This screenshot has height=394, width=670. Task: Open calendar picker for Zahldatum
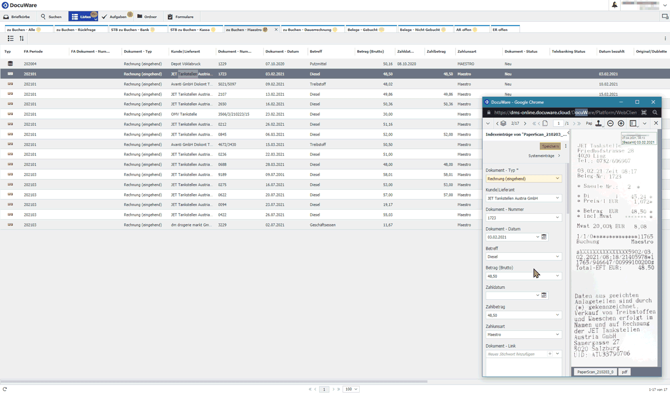(544, 296)
